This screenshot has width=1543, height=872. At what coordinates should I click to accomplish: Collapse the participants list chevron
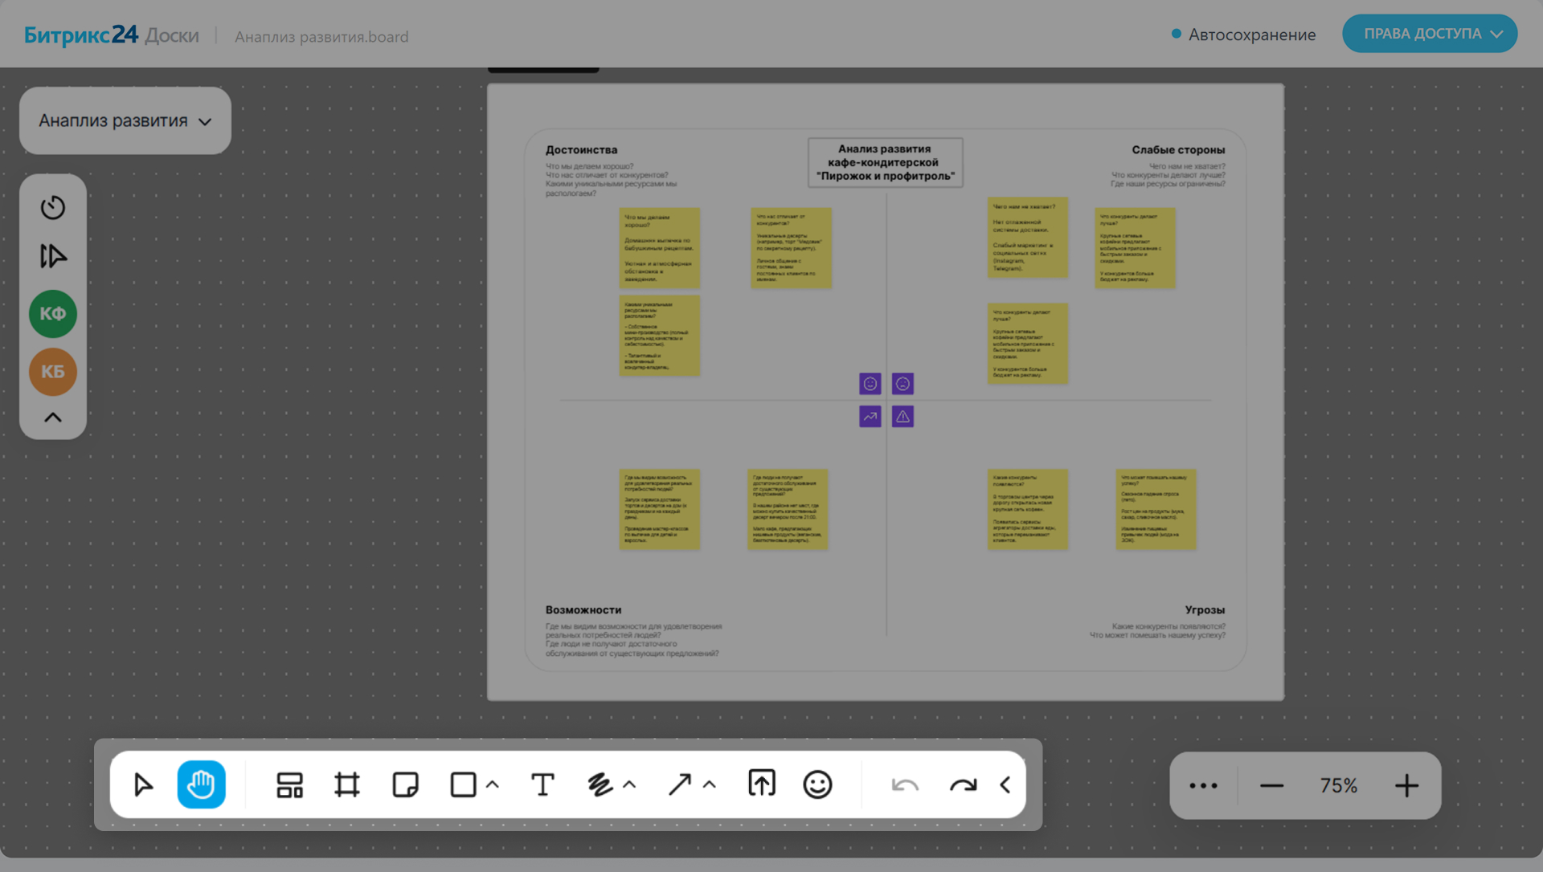click(x=53, y=418)
